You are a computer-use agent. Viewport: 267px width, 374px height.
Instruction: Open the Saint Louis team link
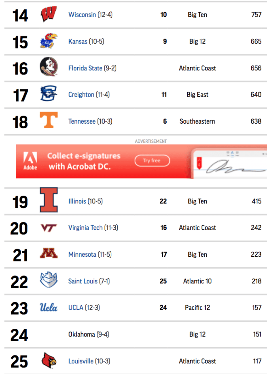point(83,281)
